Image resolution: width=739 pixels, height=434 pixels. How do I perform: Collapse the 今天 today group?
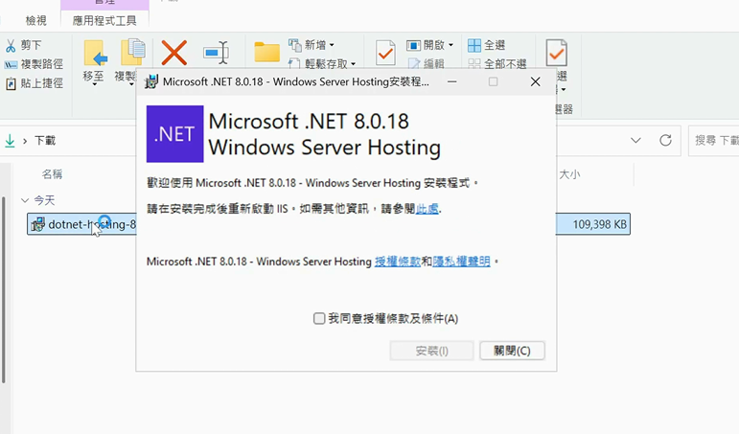[25, 201]
